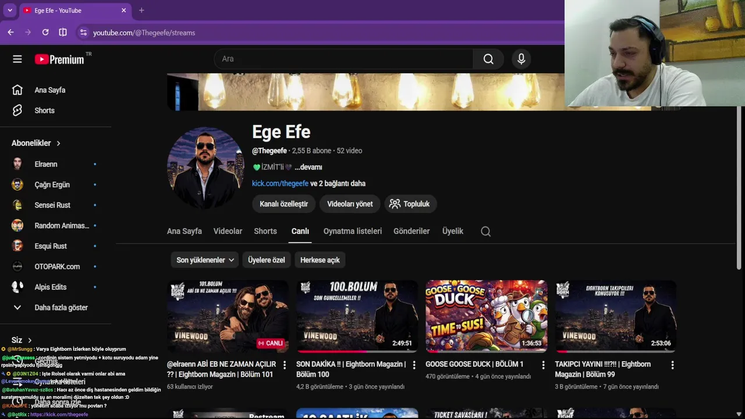Click title GOOSE GOOSE DUCK | BÖLÜM 1
The height and width of the screenshot is (419, 745).
click(x=474, y=364)
